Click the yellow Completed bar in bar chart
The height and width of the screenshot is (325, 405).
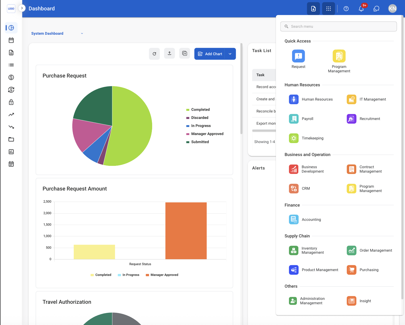tap(95, 252)
